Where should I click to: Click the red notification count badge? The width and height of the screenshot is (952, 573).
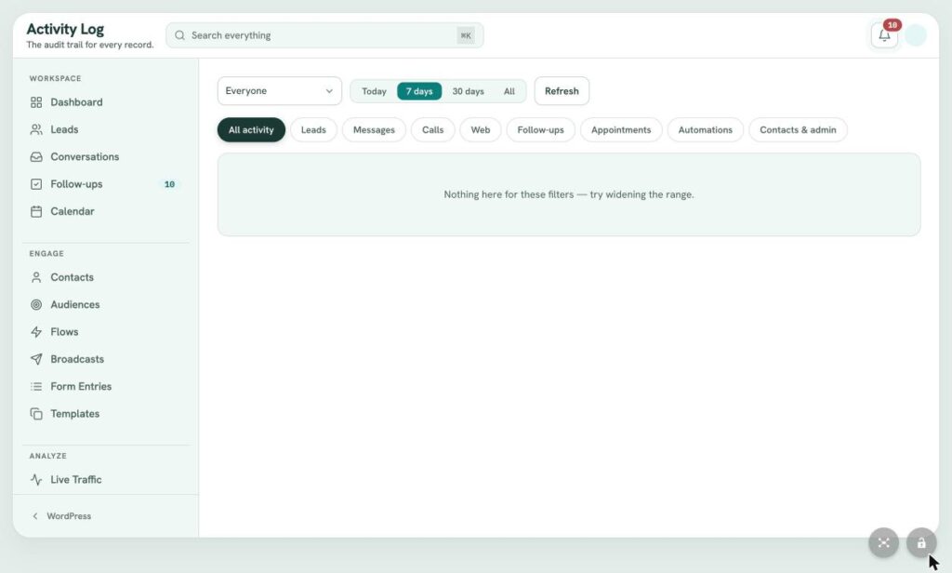892,25
